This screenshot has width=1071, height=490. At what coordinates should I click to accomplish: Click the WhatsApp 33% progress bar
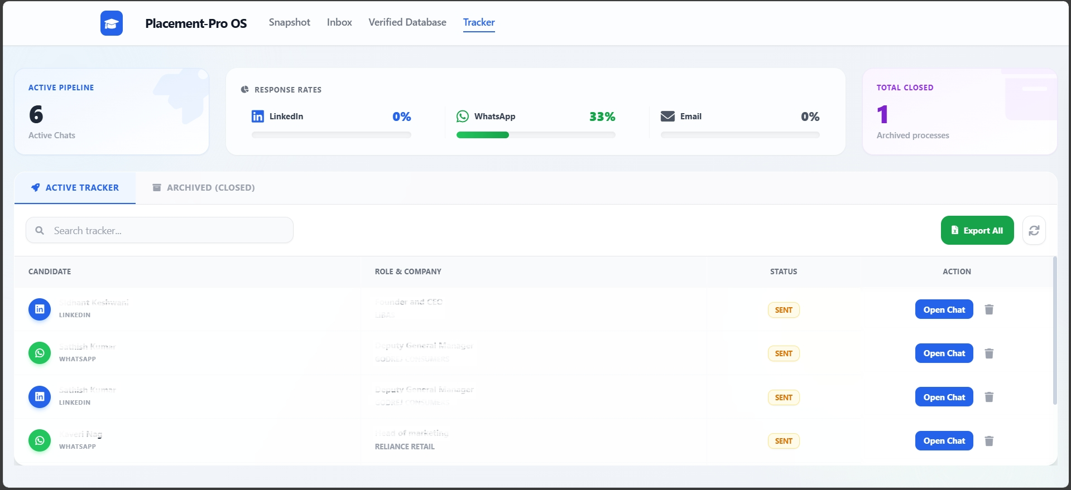pyautogui.click(x=535, y=135)
